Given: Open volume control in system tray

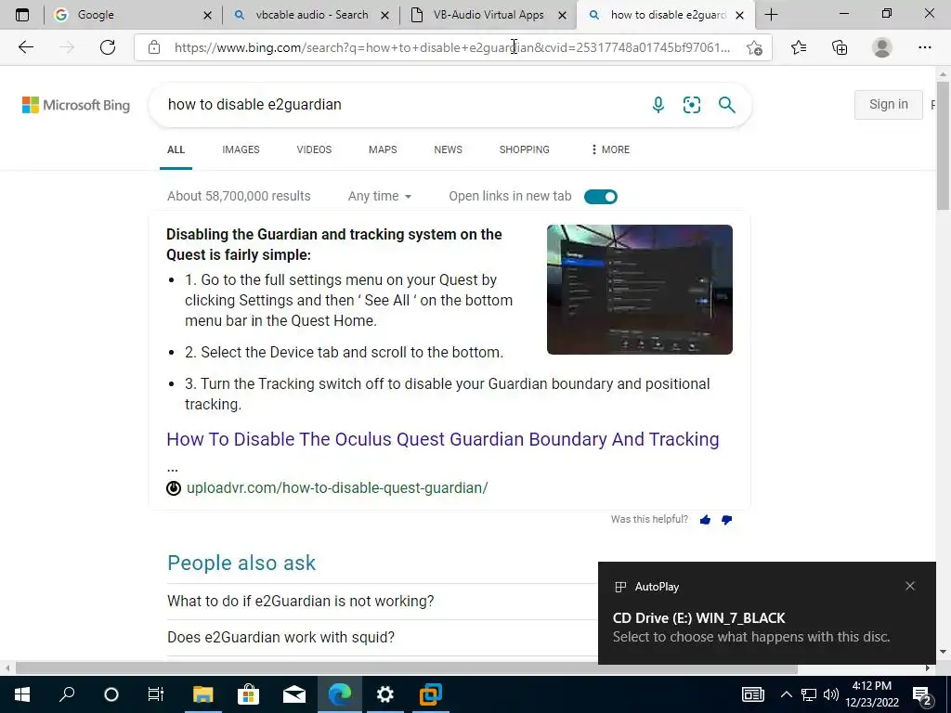Looking at the screenshot, I should point(831,694).
